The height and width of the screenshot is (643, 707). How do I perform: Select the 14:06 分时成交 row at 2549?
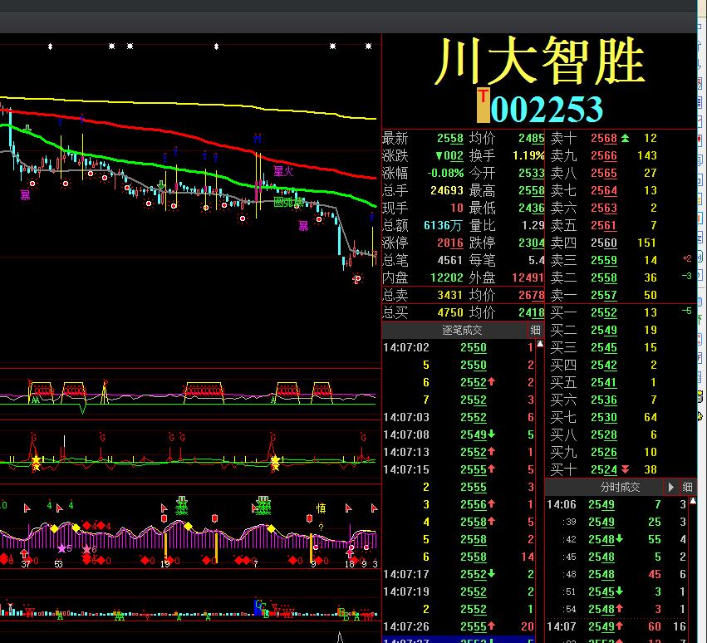pos(616,504)
